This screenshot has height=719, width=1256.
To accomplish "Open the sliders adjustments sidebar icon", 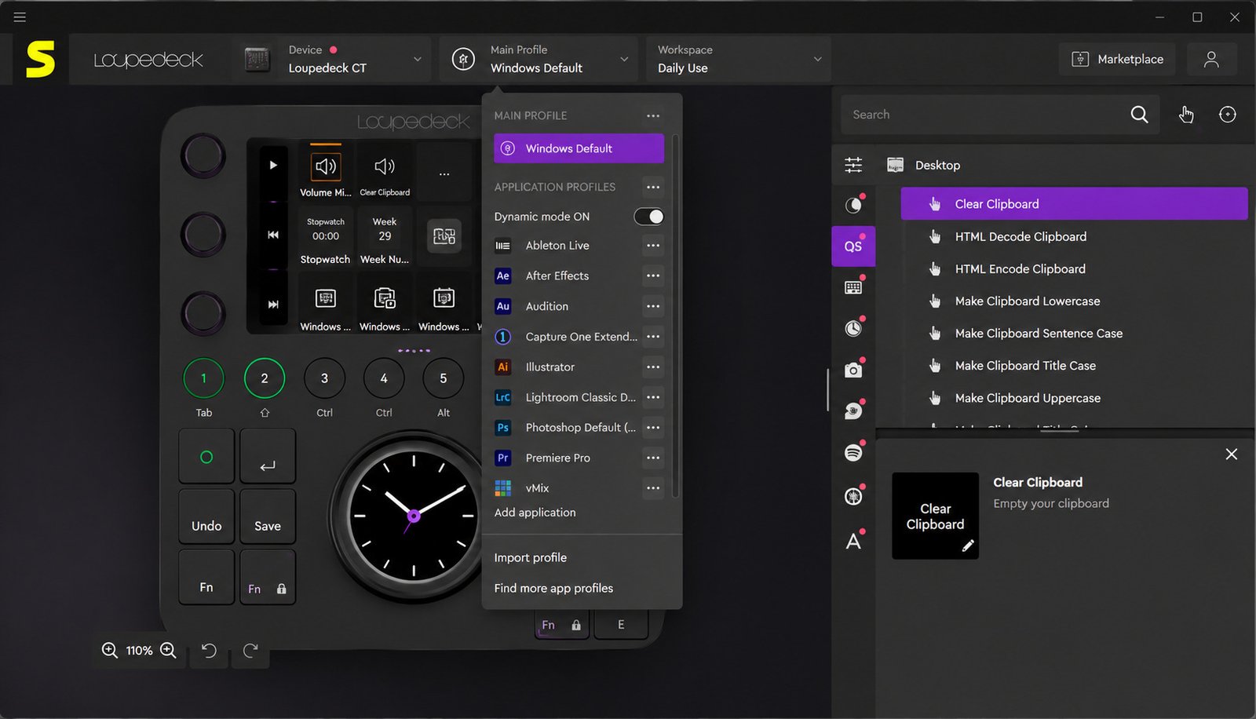I will coord(853,165).
